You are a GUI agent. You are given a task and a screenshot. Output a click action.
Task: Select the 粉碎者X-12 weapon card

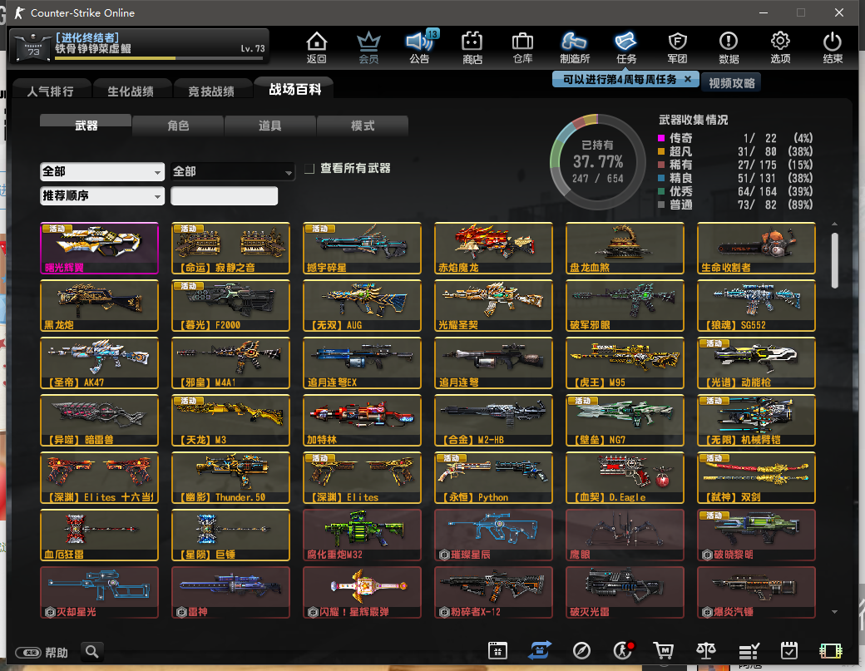tap(493, 592)
